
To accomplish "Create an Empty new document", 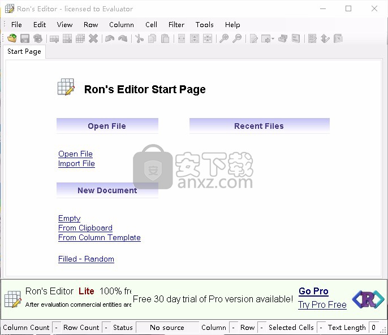I will 69,218.
